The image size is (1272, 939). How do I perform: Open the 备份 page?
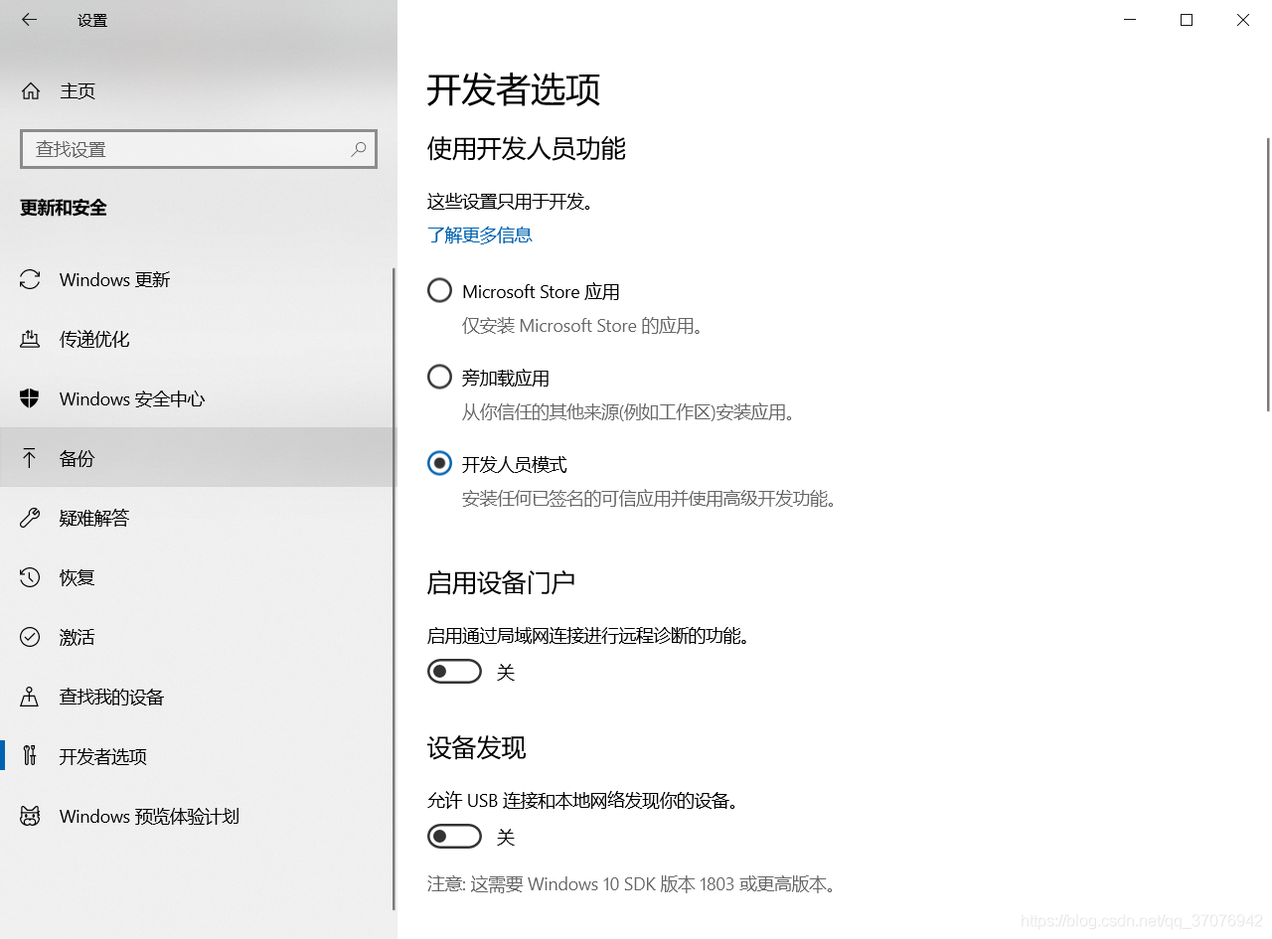198,457
